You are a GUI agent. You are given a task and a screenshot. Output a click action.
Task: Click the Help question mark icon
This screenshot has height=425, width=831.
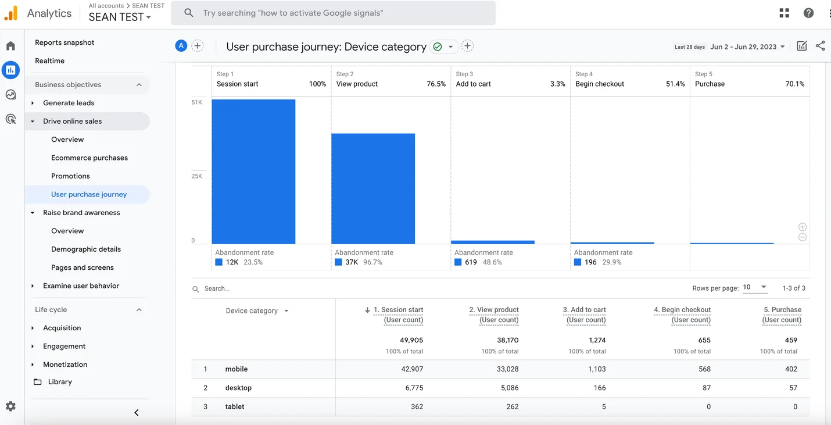[808, 13]
